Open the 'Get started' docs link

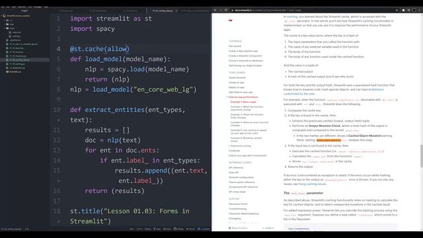(x=235, y=46)
